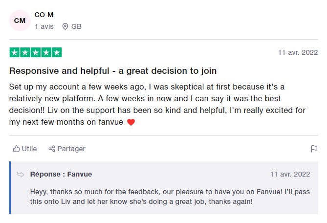Screen dimensions: 327x223
Task: Click the Fanvue reply date
Action: coord(290,174)
